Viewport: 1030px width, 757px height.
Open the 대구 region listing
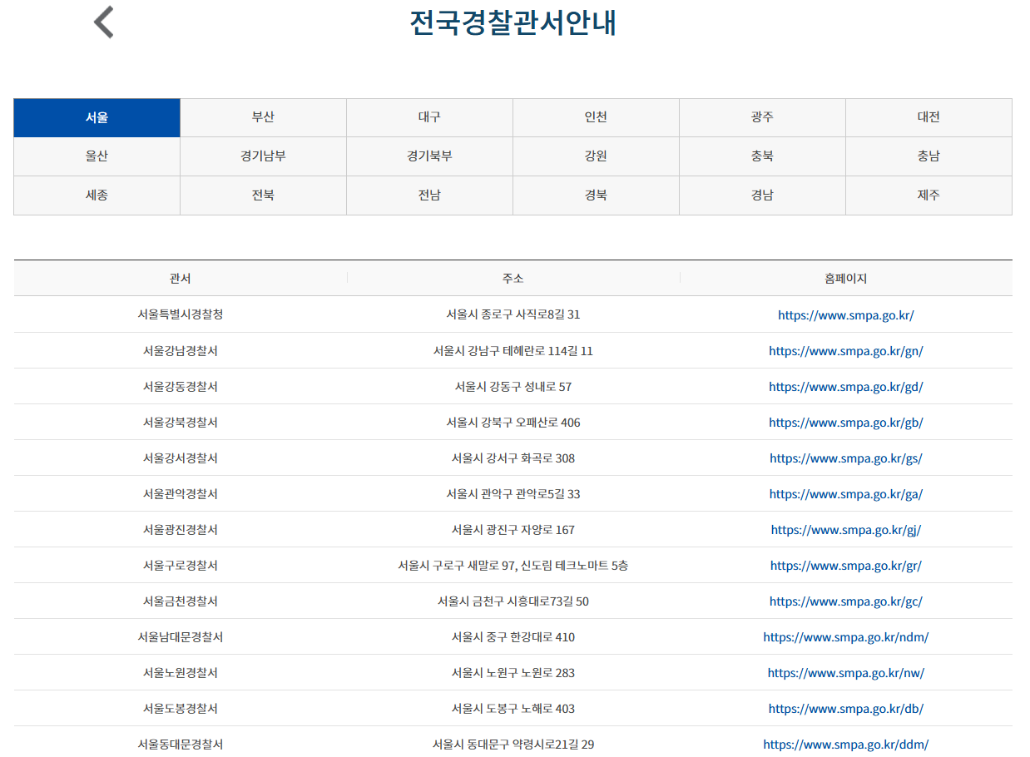point(429,117)
